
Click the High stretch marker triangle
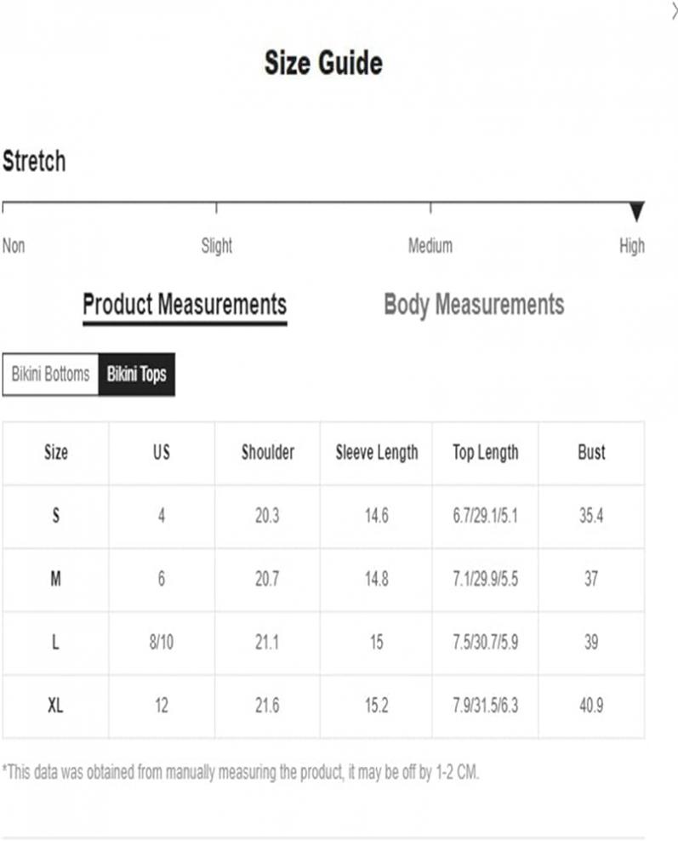636,211
